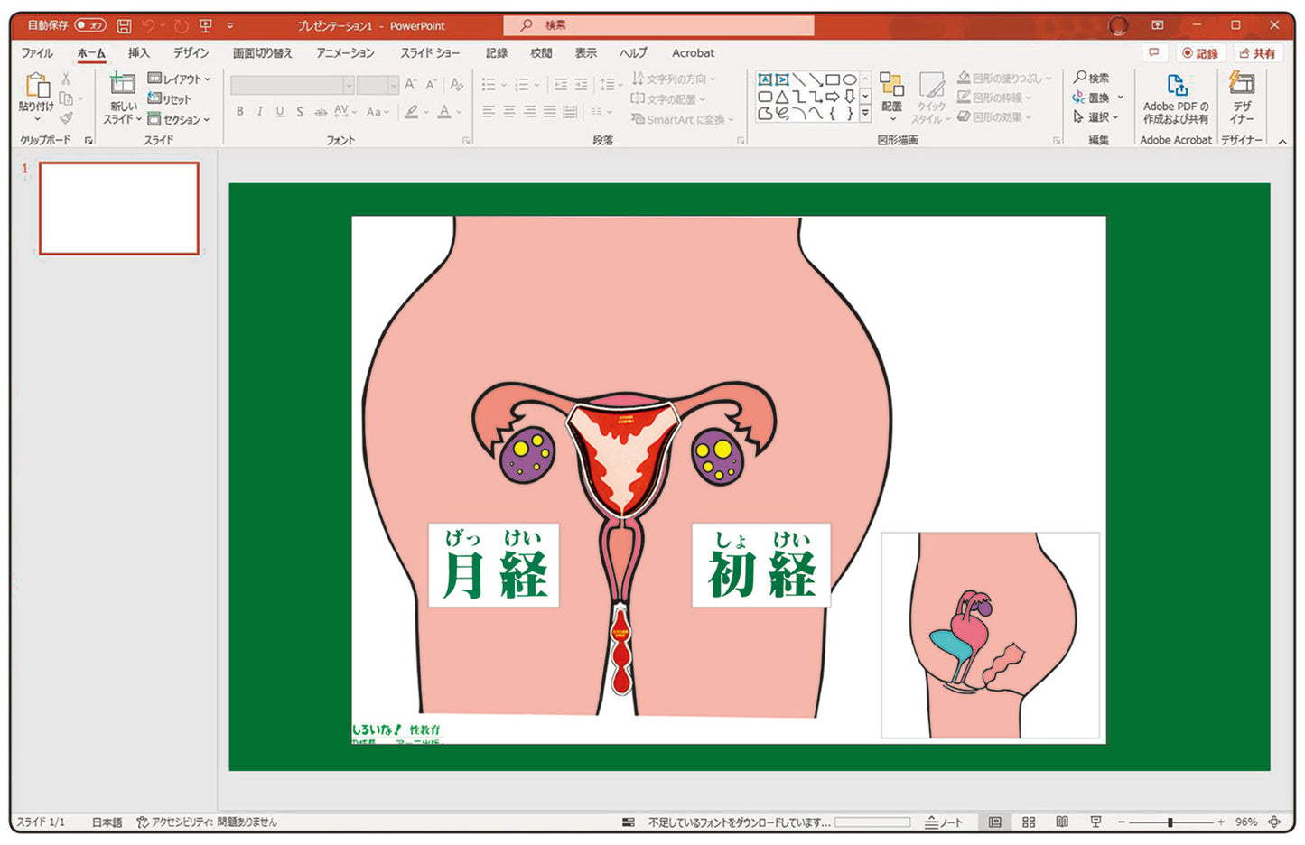Toggle the Notes pane in status bar
1305x845 pixels.
point(944,822)
